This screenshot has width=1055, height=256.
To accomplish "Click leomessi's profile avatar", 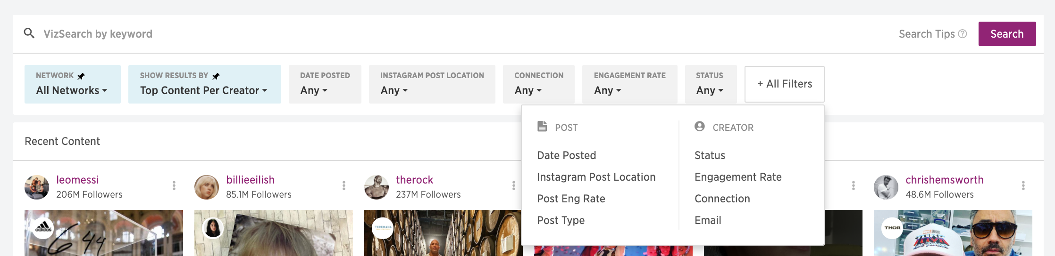I will (x=37, y=187).
